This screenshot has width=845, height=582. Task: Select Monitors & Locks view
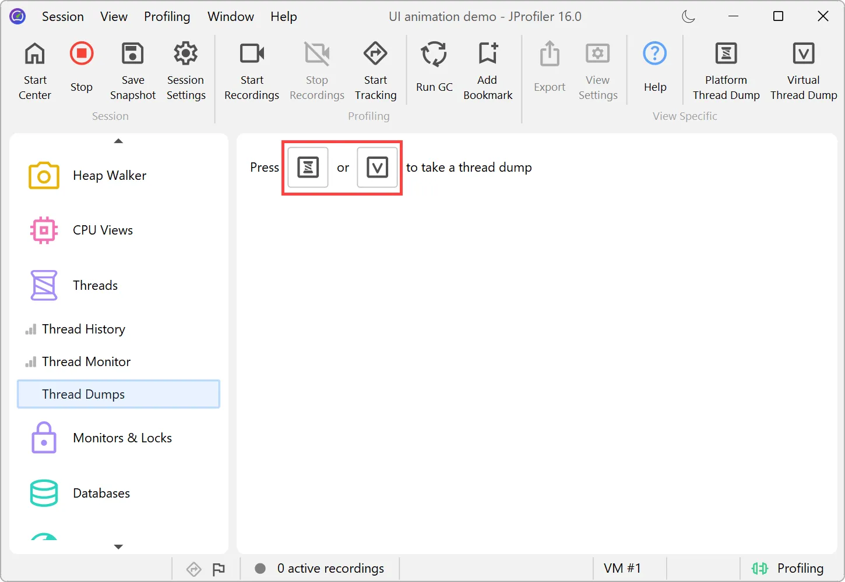122,438
